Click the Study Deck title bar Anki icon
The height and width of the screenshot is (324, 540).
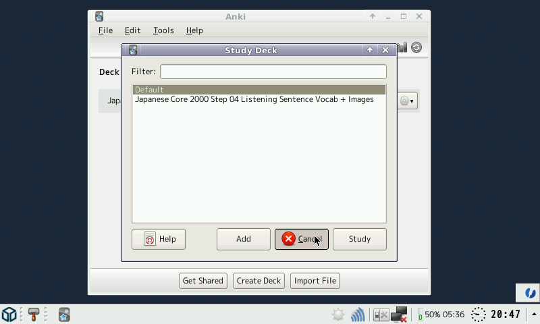tap(133, 50)
